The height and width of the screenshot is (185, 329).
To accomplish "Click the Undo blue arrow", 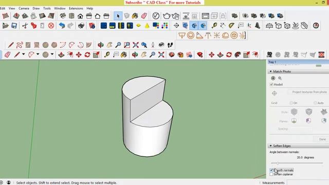I will coord(62,26).
